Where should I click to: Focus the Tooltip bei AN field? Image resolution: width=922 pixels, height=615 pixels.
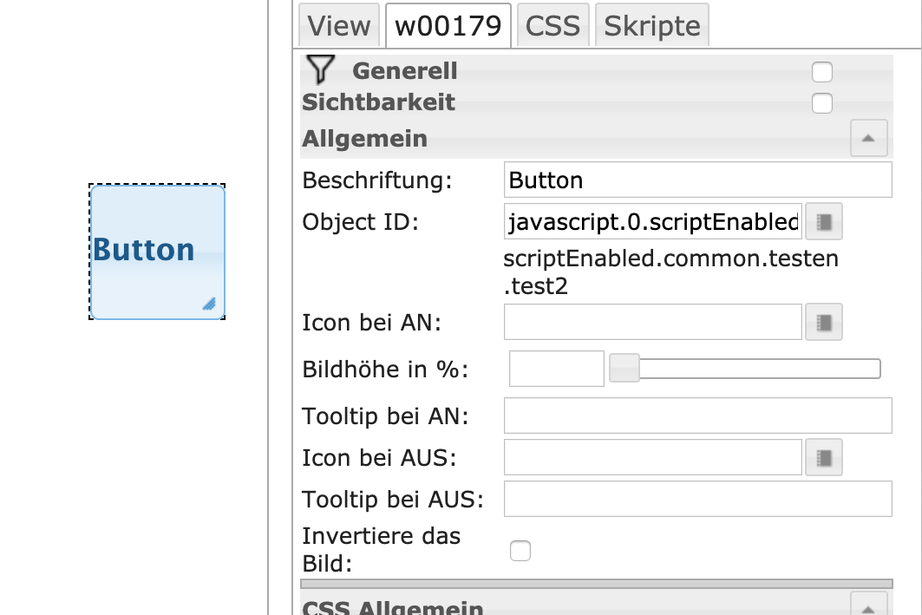(x=698, y=415)
